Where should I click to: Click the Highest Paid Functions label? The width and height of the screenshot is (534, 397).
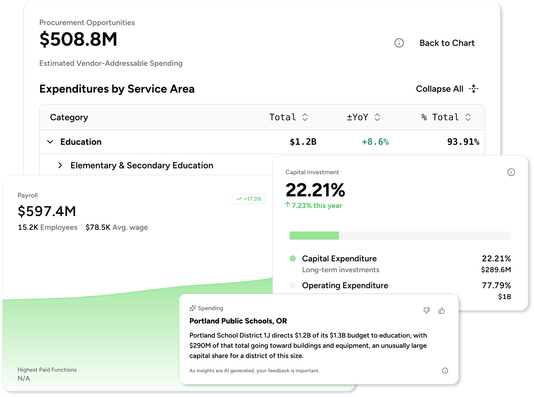click(47, 370)
